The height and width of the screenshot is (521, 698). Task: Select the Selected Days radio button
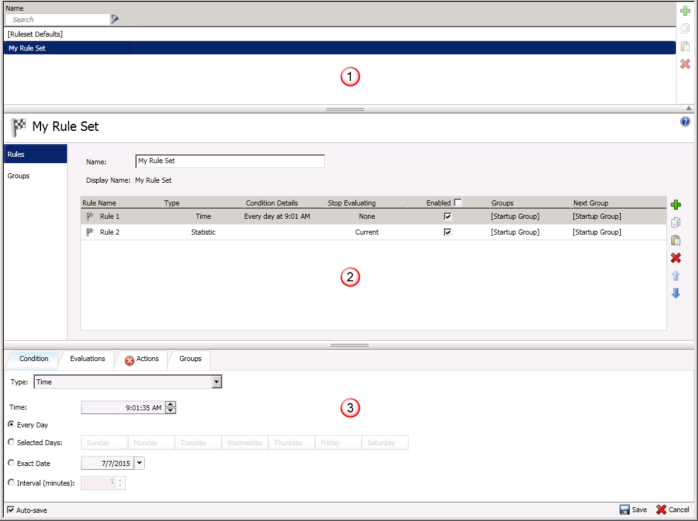tap(11, 442)
